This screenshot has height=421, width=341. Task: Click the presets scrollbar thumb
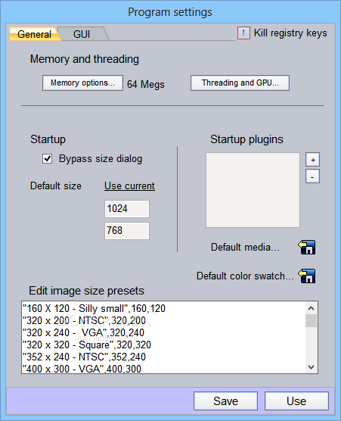tap(311, 321)
